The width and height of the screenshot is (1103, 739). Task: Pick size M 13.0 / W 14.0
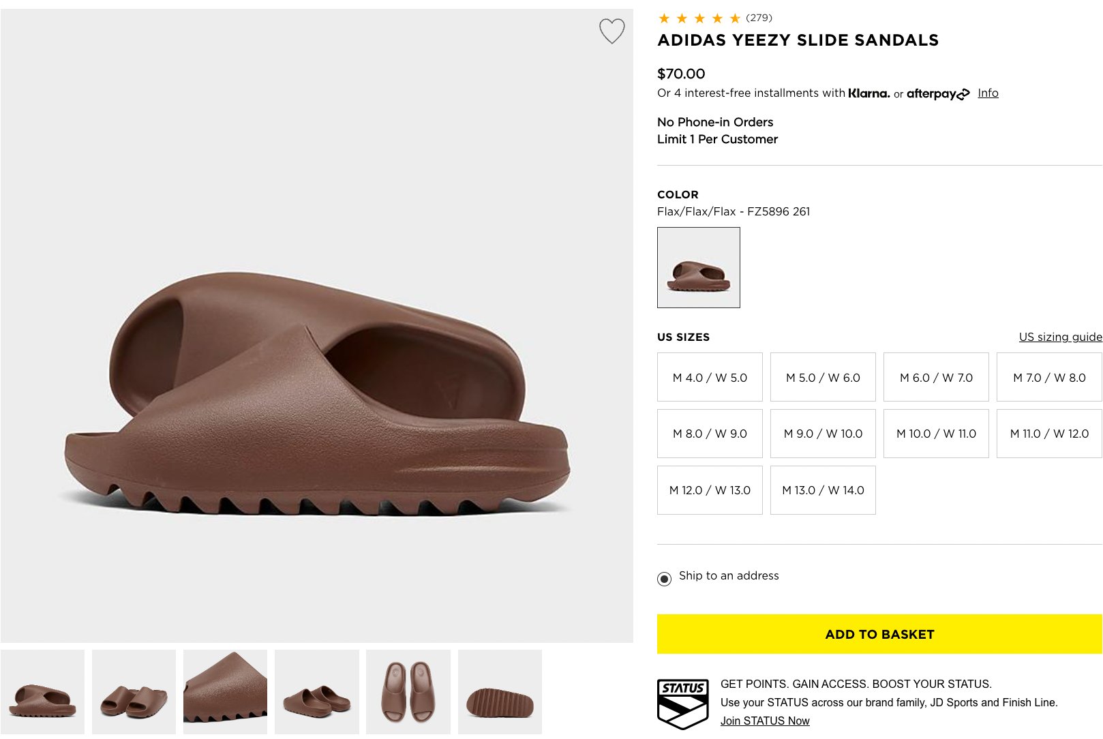click(823, 490)
